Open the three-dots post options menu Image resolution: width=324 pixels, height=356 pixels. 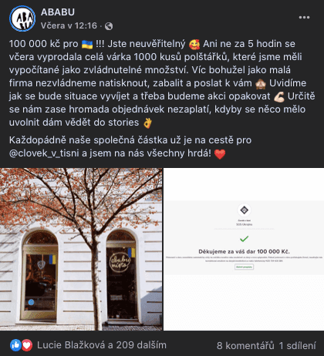coord(304,18)
